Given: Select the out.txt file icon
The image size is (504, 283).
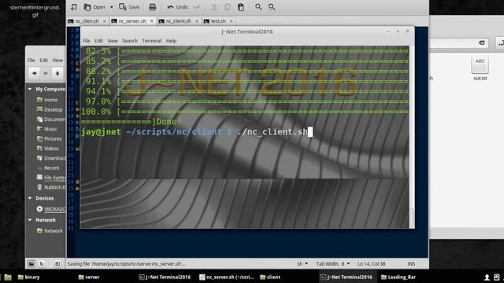Looking at the screenshot, I should 480,68.
